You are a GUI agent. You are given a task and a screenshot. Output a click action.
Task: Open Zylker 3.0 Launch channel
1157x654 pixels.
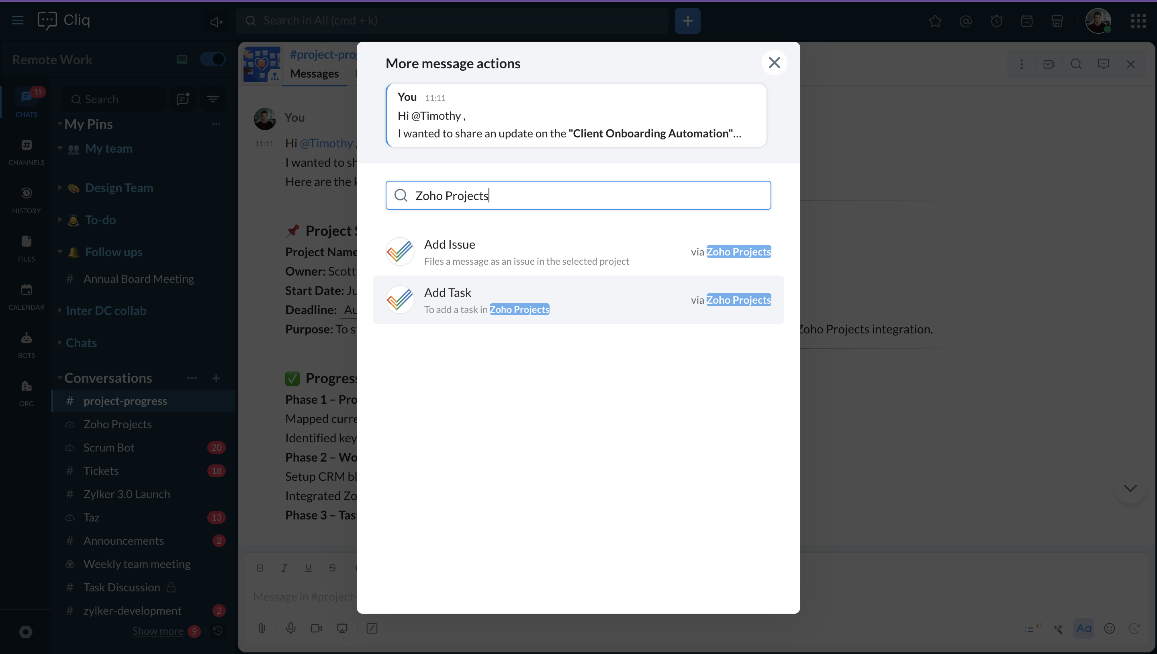coord(144,494)
